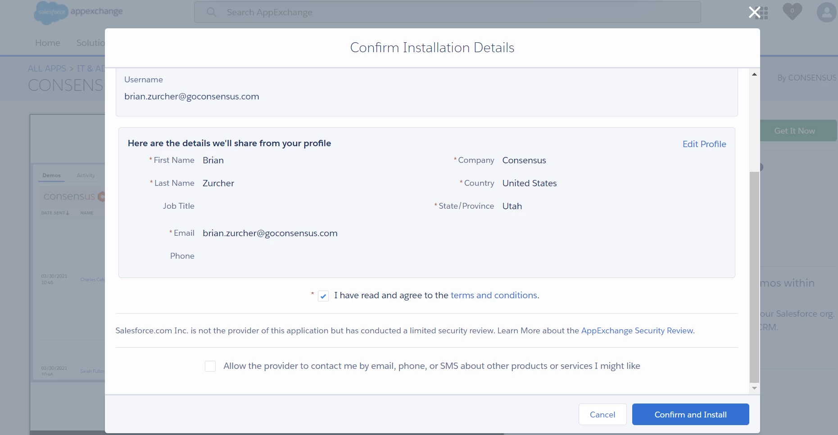
Task: Click the State/Province value Utah
Action: 512,206
